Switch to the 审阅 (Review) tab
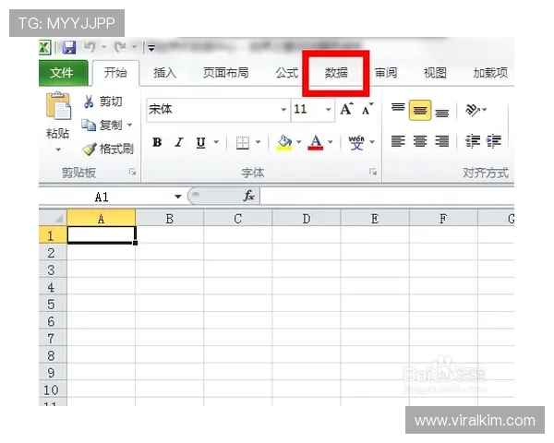This screenshot has width=554, height=443. click(385, 73)
